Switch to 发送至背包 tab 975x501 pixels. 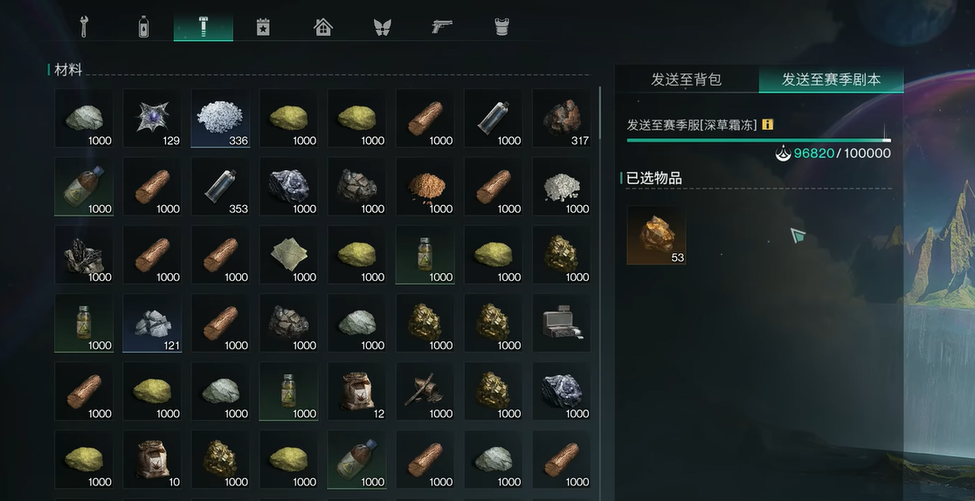687,79
